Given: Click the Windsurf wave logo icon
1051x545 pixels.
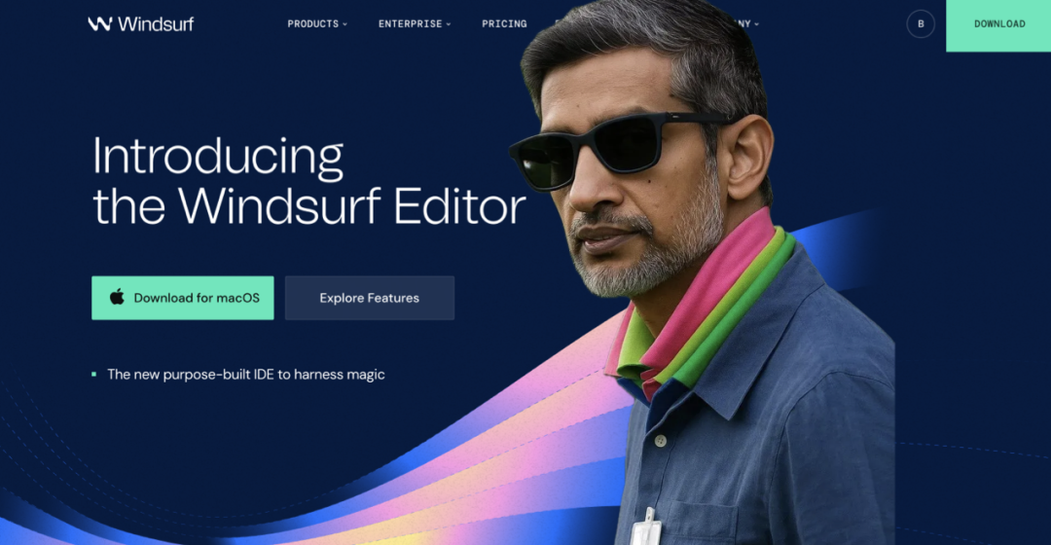Looking at the screenshot, I should (x=100, y=24).
